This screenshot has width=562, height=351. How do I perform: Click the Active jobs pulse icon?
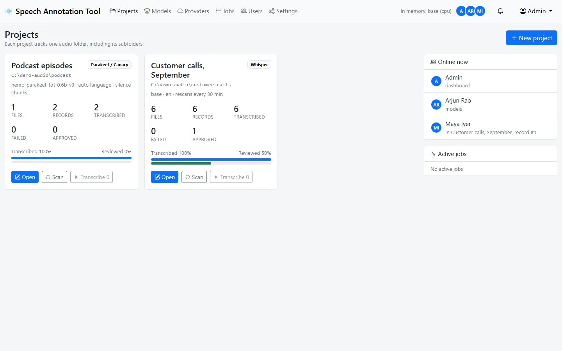[x=433, y=154]
